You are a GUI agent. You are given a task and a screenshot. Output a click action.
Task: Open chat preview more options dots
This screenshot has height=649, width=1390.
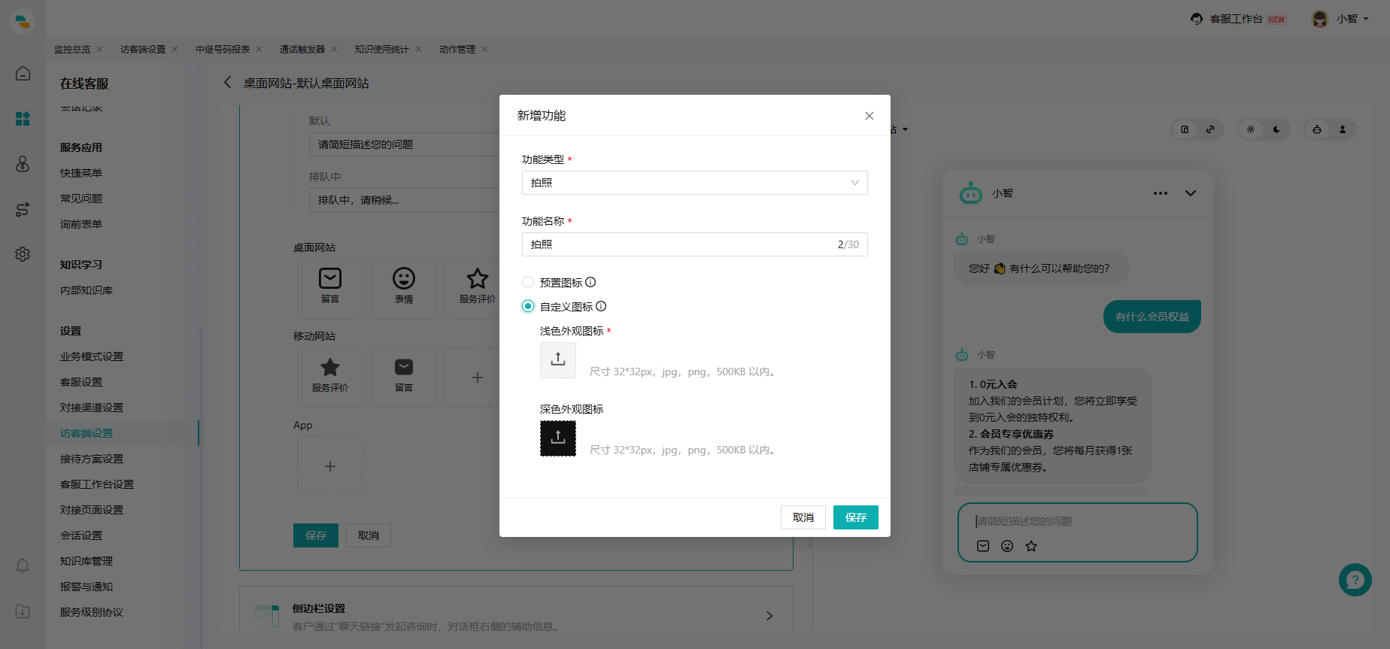point(1161,193)
